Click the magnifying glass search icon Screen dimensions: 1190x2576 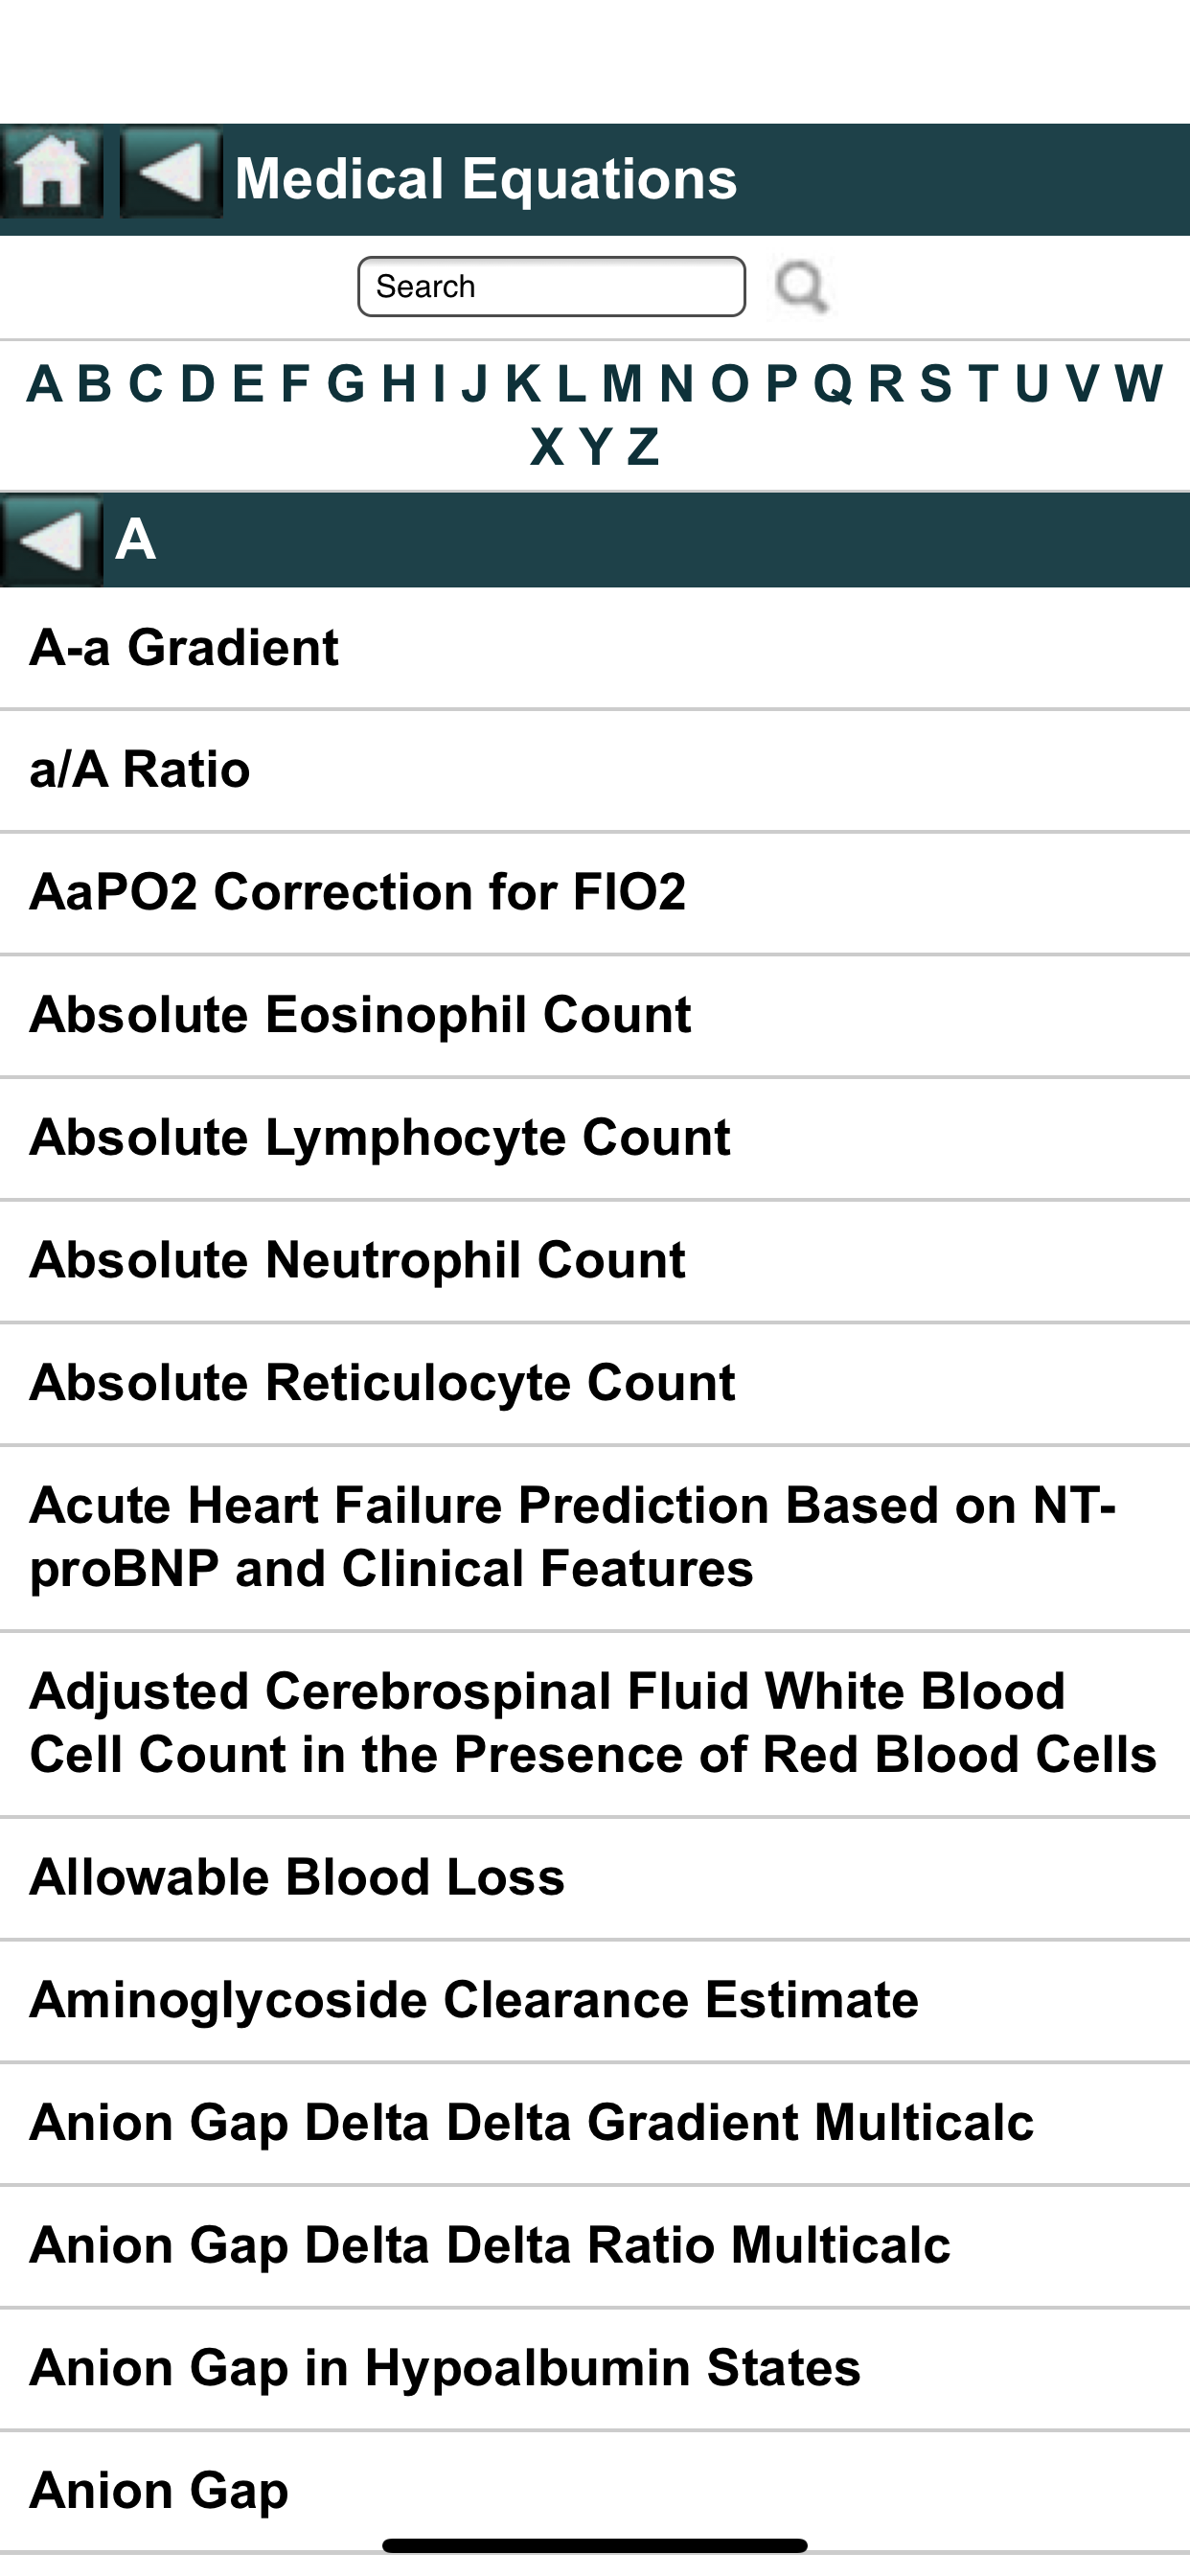pyautogui.click(x=802, y=287)
